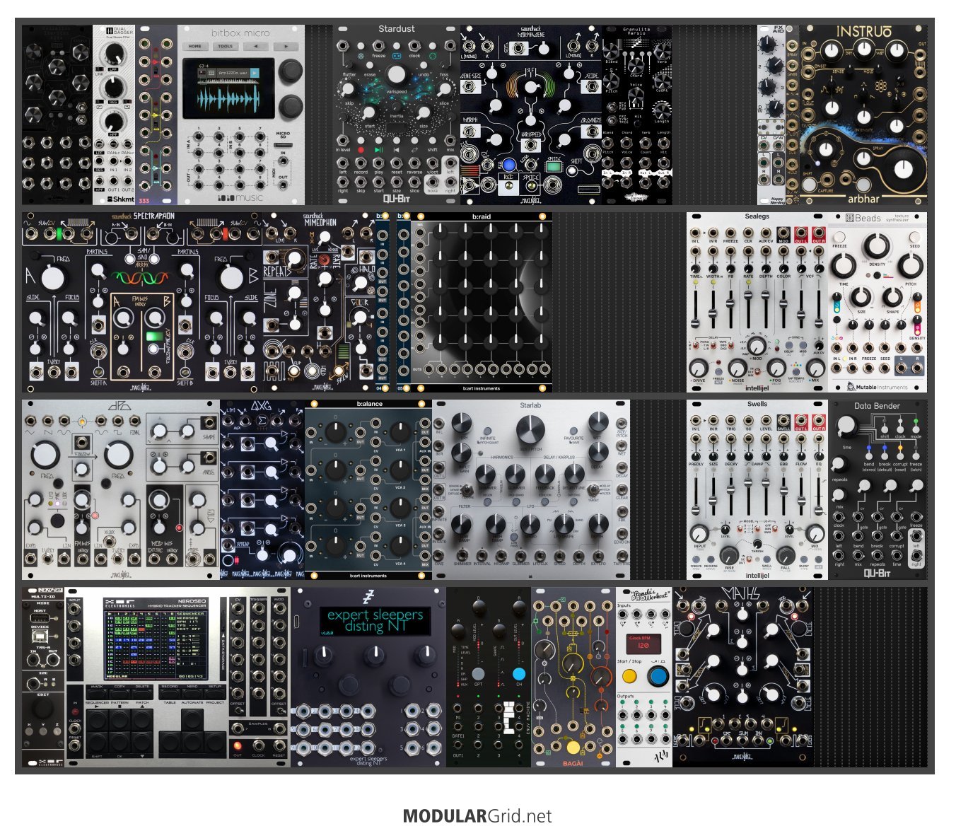Click the disting NT display
Image resolution: width=956 pixels, height=831 pixels.
(375, 620)
